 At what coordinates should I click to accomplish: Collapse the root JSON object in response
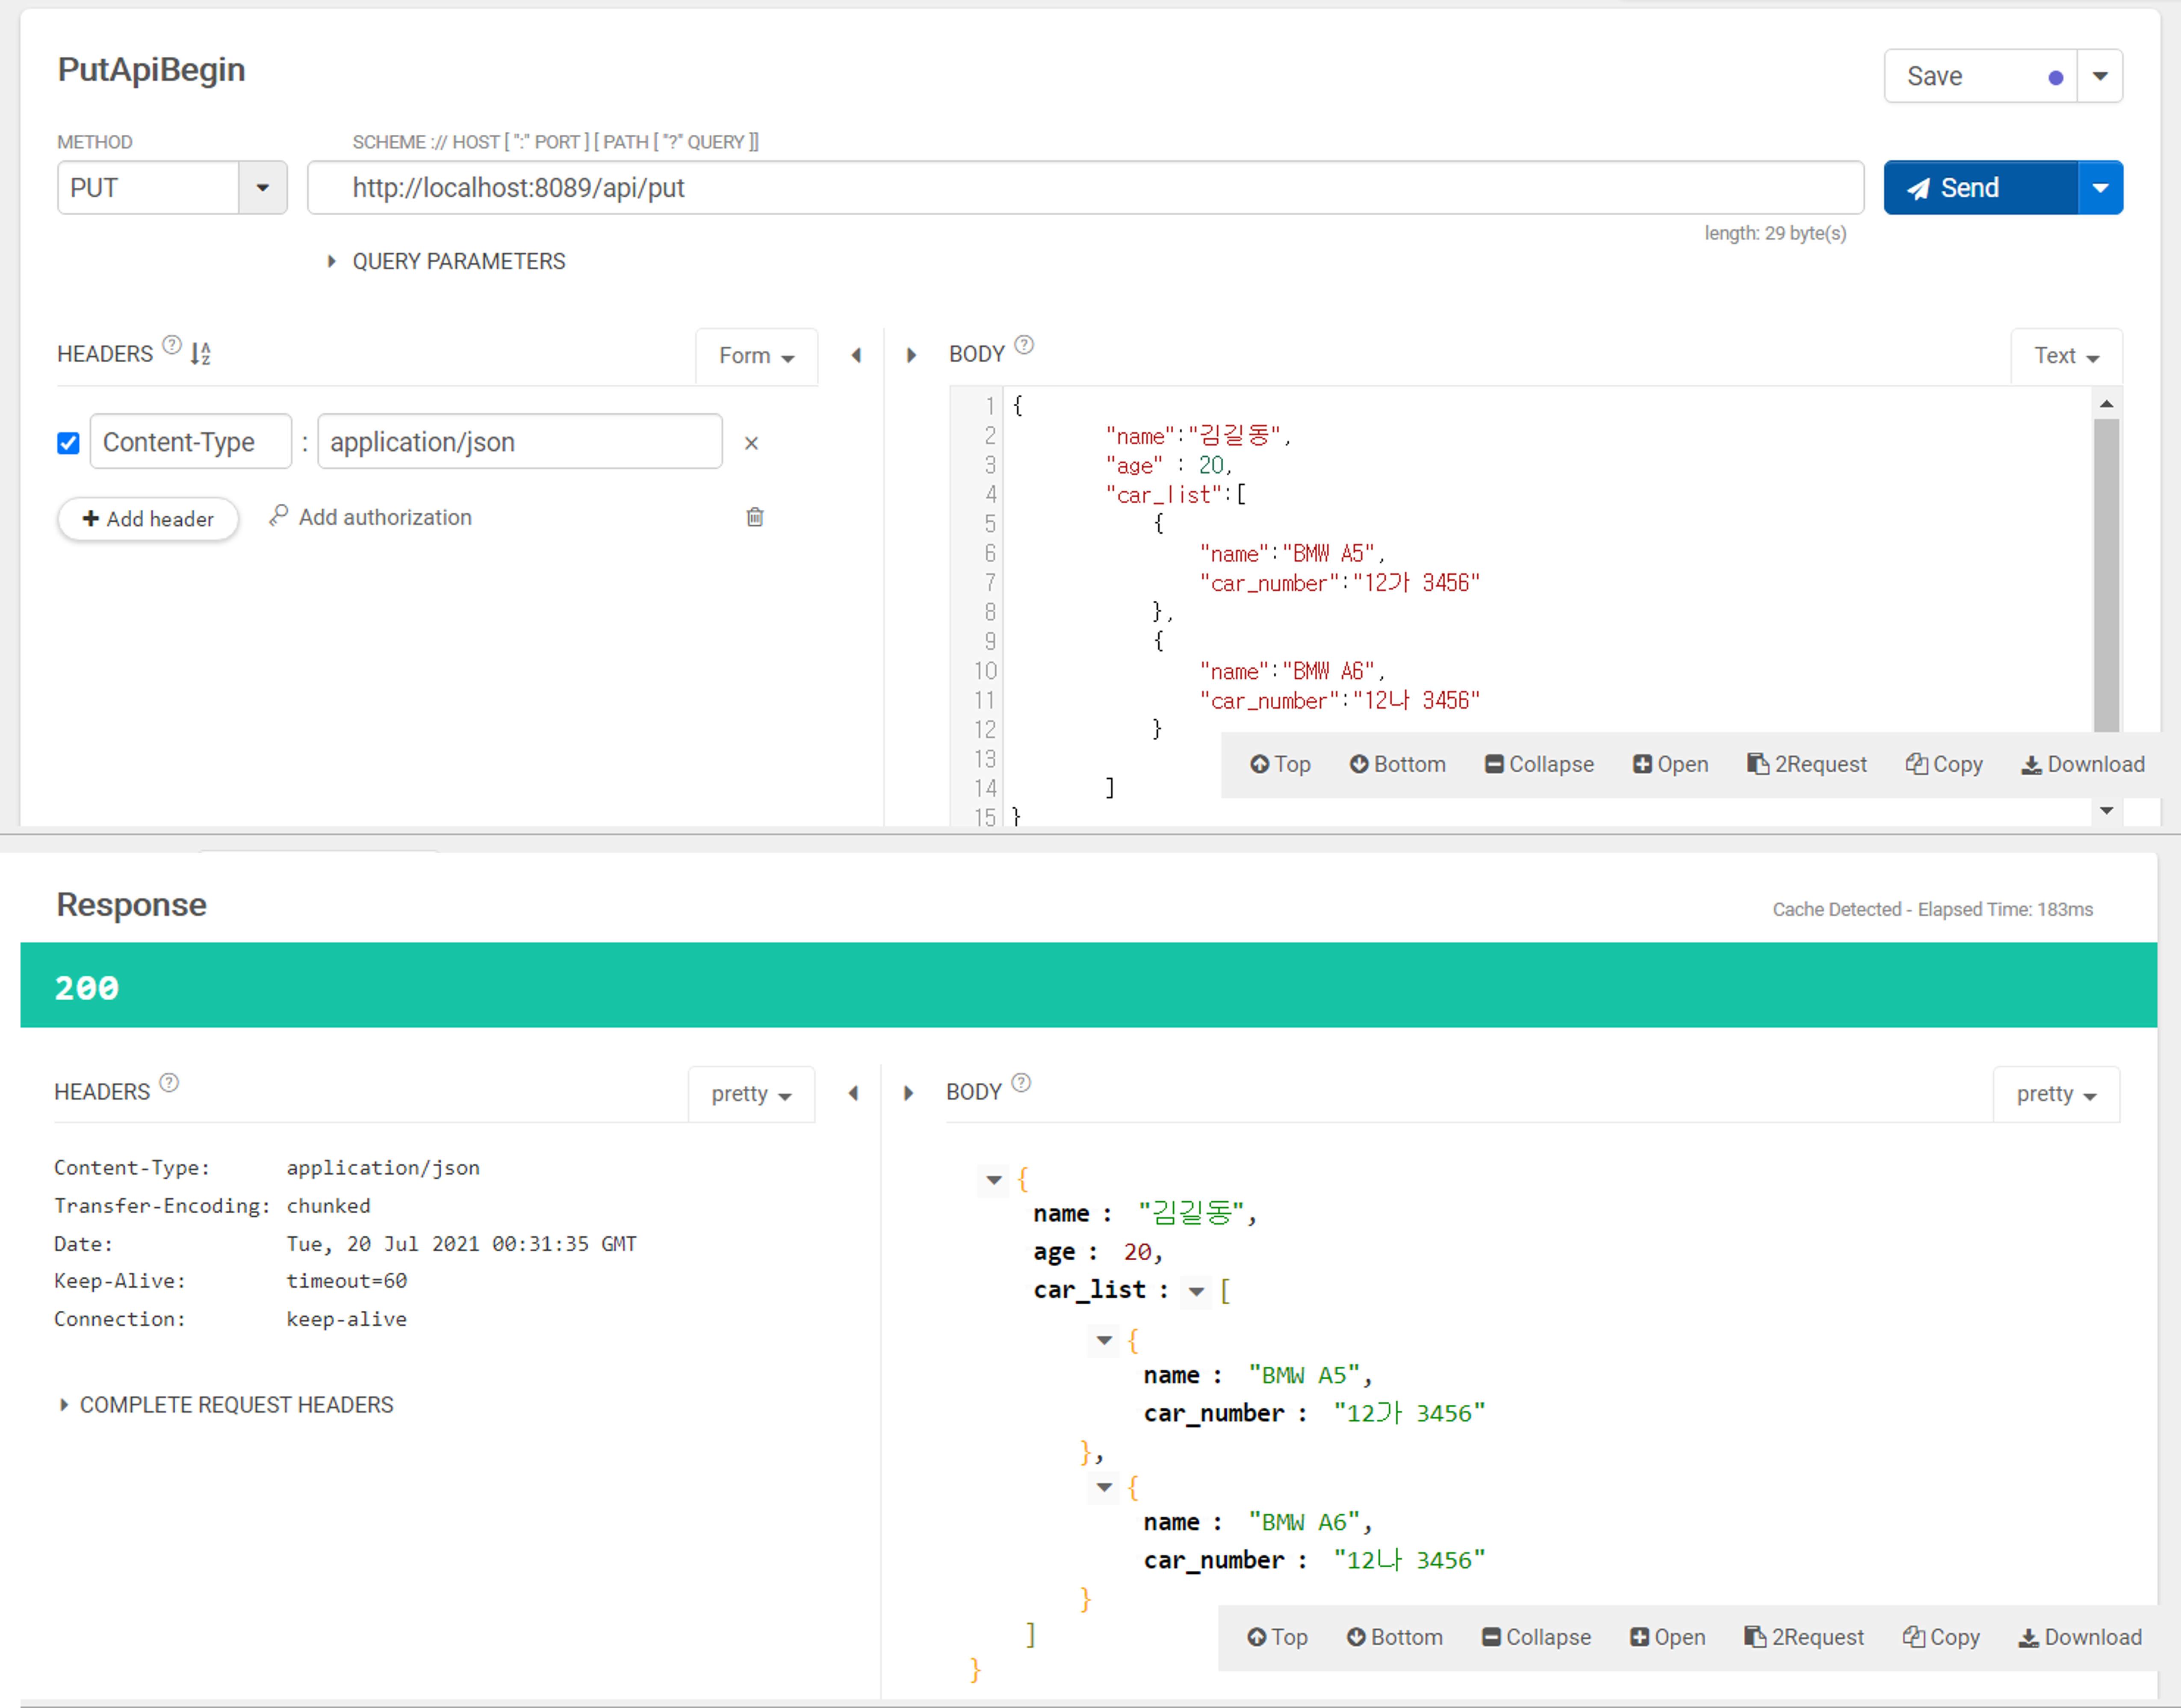pyautogui.click(x=994, y=1180)
